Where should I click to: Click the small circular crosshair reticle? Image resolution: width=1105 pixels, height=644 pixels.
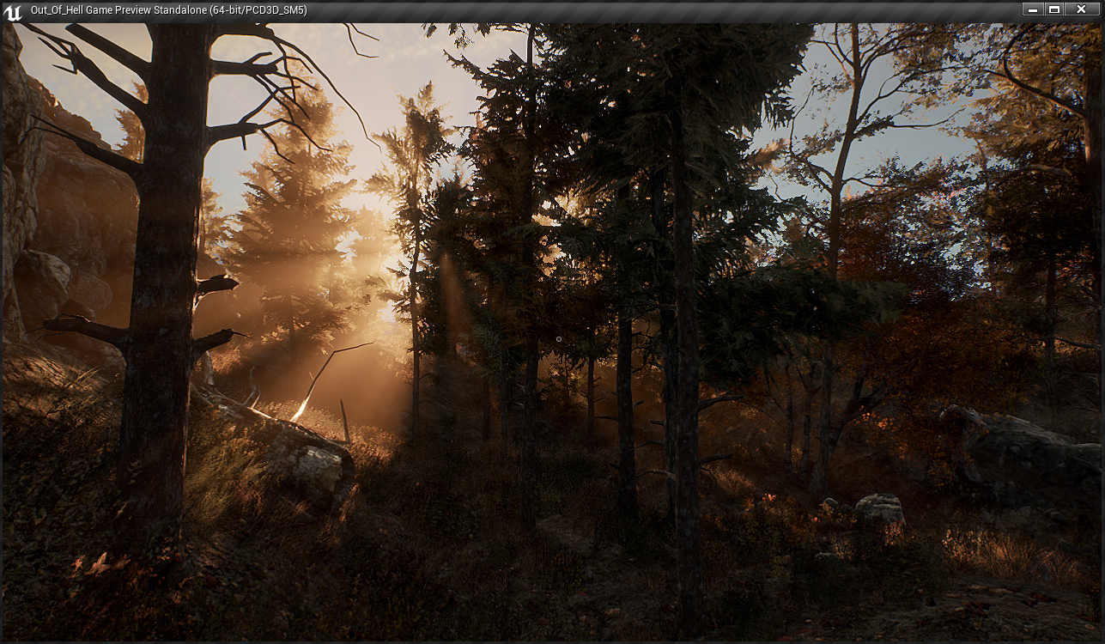coord(559,339)
